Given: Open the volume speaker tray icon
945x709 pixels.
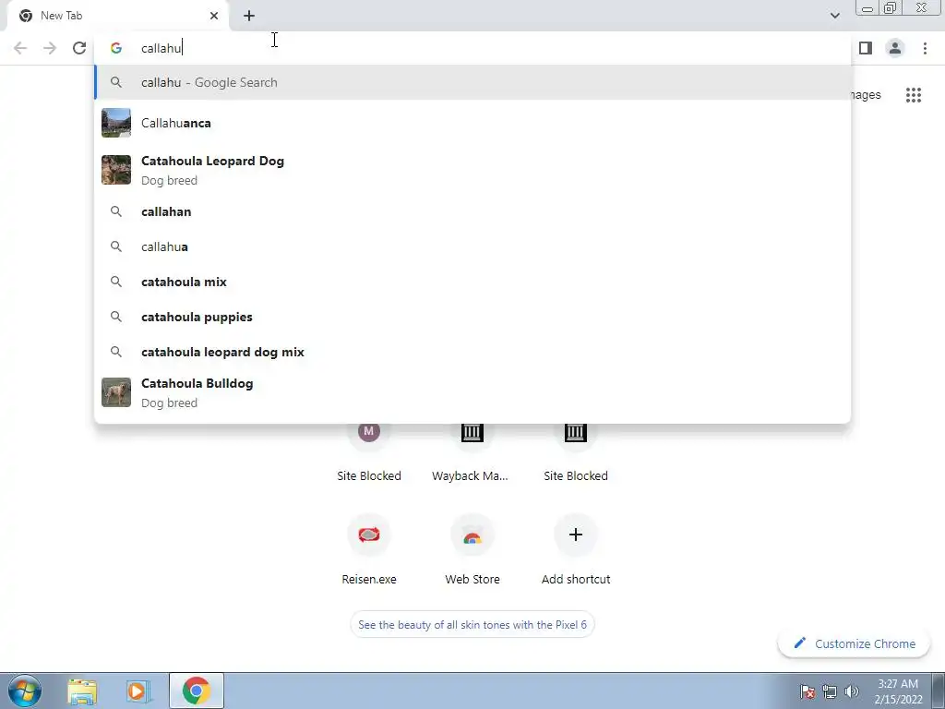Looking at the screenshot, I should [852, 691].
